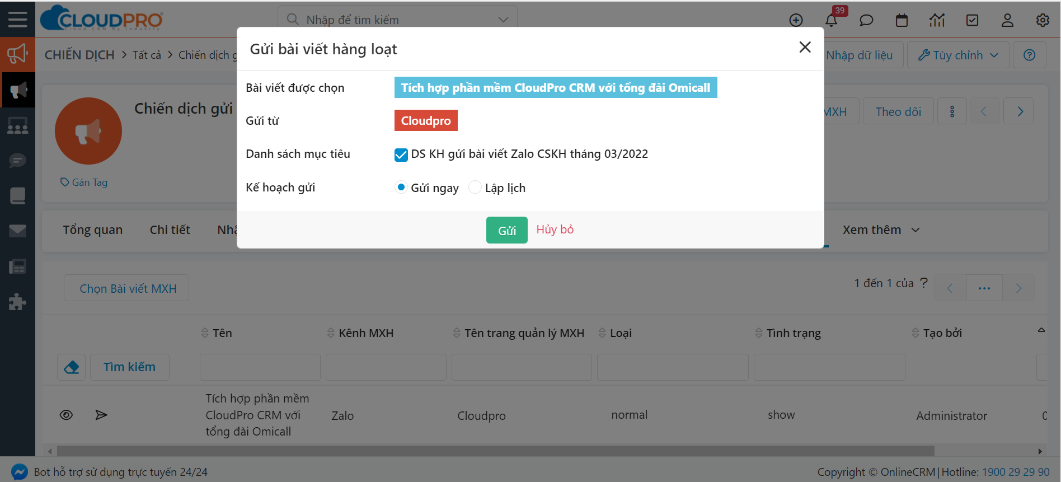The height and width of the screenshot is (482, 1061).
Task: Click the eye view icon in Zalo row
Action: (x=66, y=415)
